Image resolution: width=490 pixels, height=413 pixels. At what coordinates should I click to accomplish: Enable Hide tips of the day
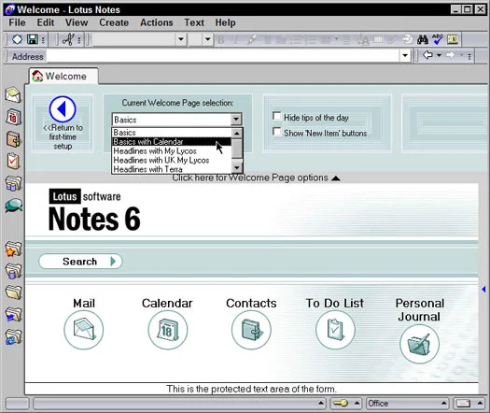(x=277, y=116)
